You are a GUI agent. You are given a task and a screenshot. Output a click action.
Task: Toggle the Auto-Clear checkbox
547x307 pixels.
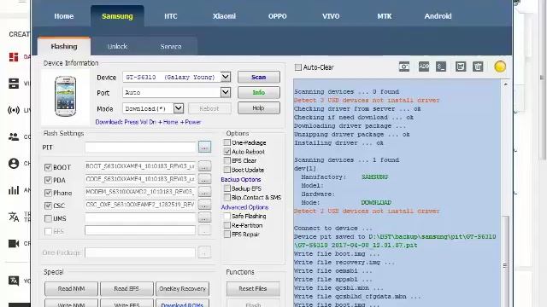(298, 67)
